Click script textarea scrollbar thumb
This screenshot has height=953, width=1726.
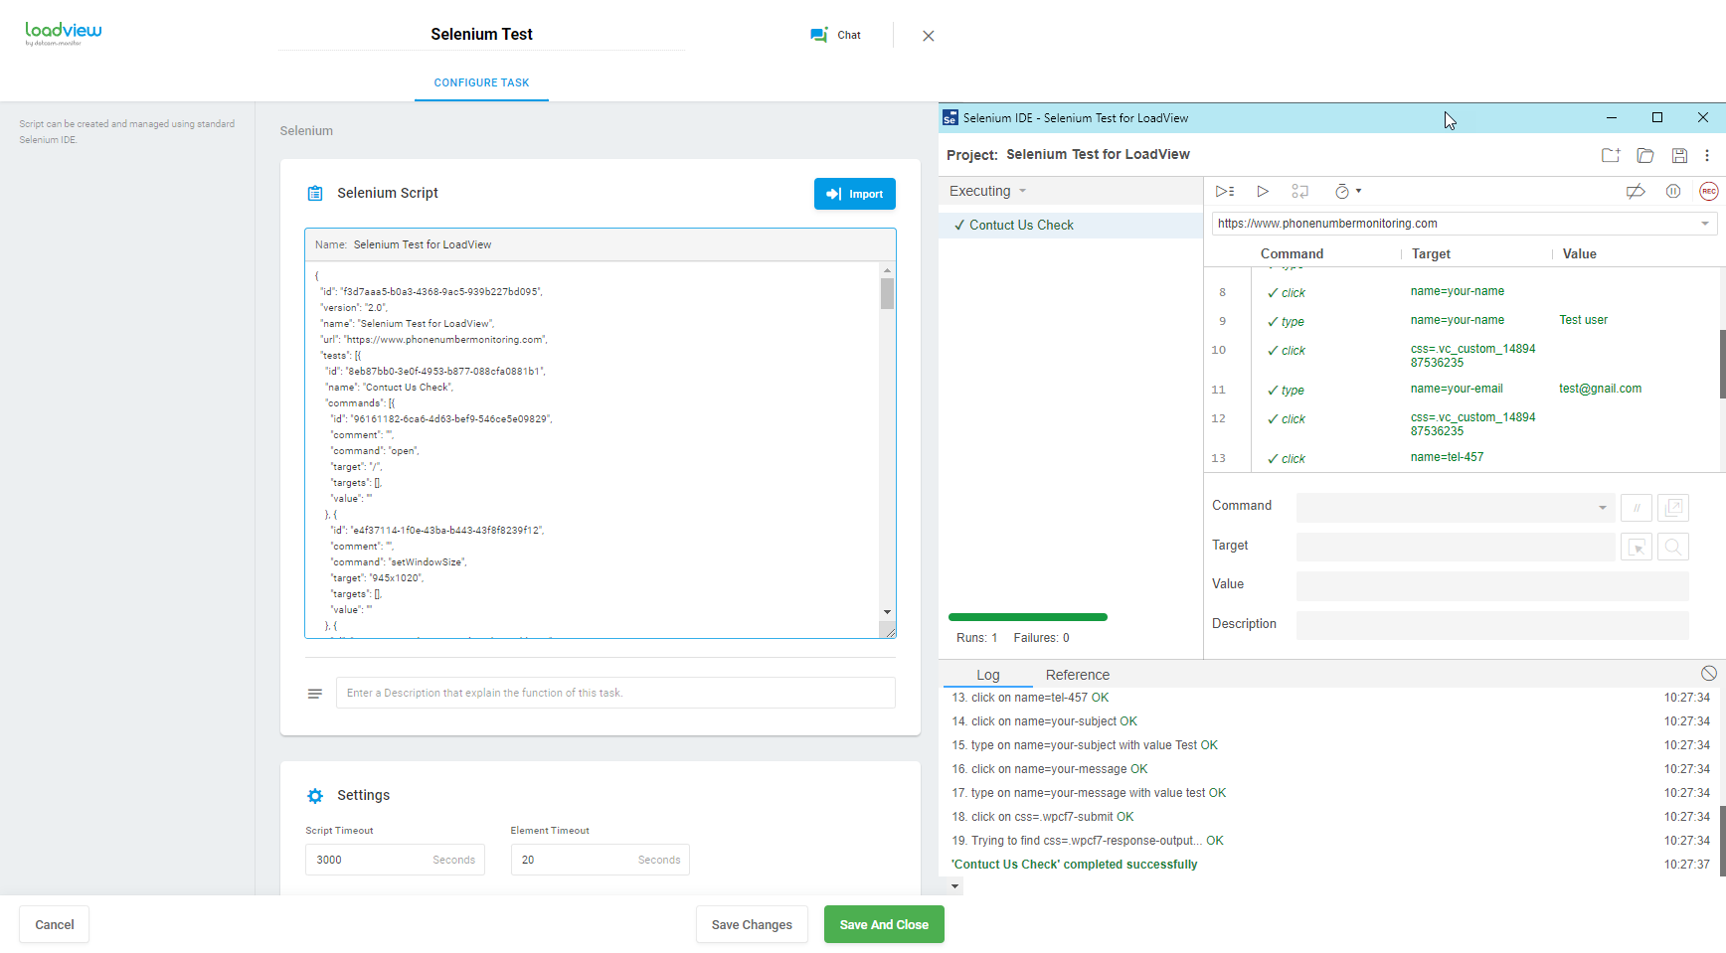(x=887, y=293)
